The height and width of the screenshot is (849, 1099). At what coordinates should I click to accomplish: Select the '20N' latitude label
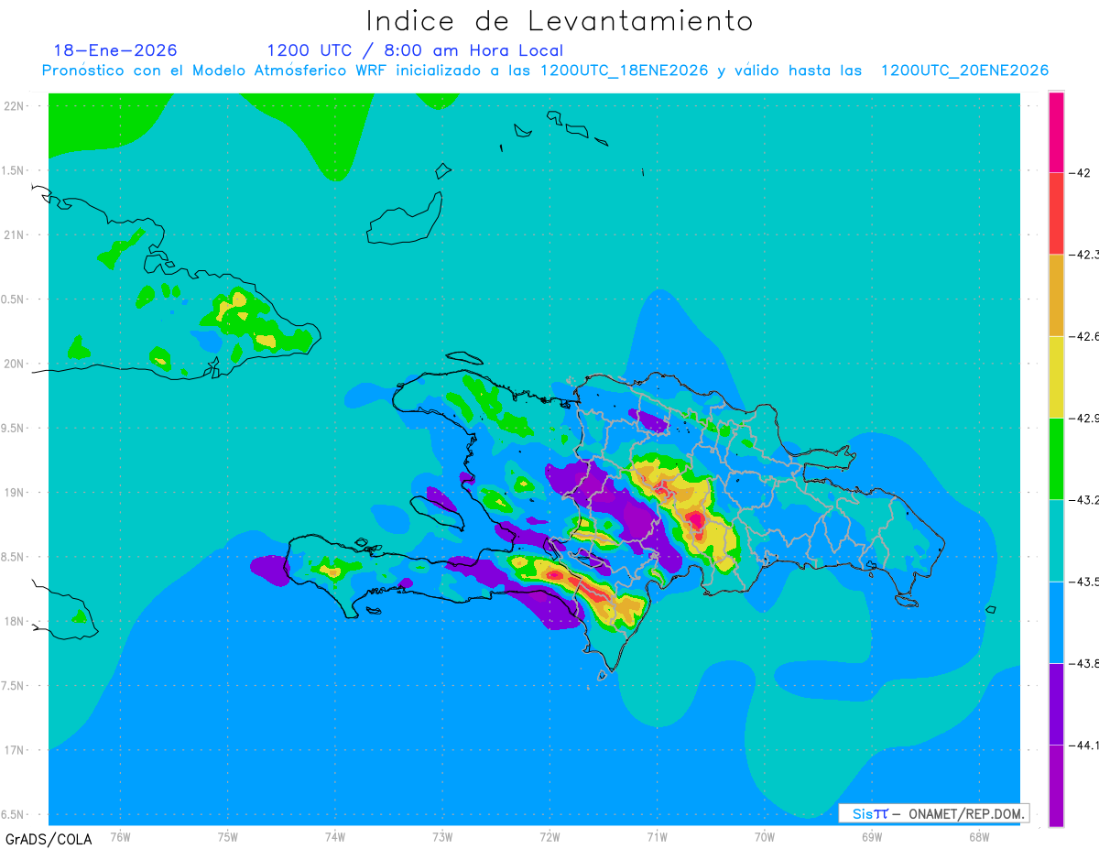(x=16, y=364)
